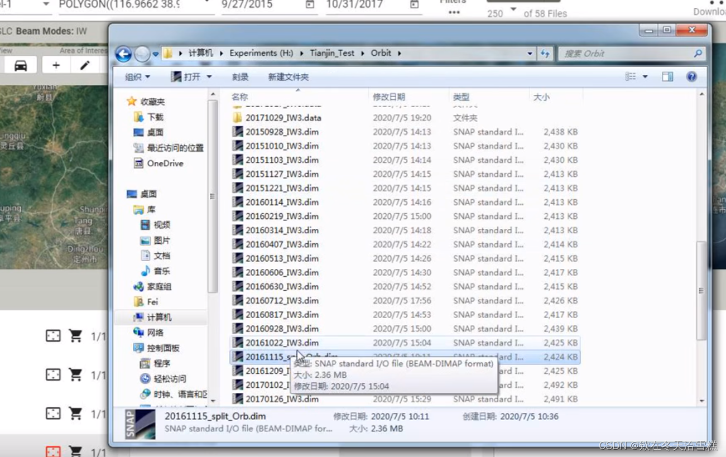The width and height of the screenshot is (726, 457).
Task: Open Explorer Help via the question mark icon
Action: click(x=691, y=76)
